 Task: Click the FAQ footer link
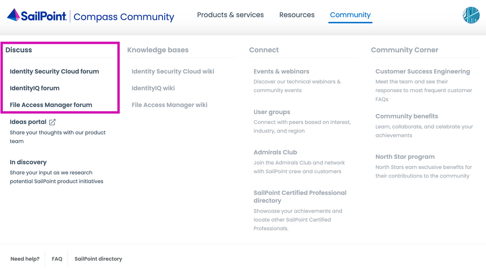click(x=57, y=259)
